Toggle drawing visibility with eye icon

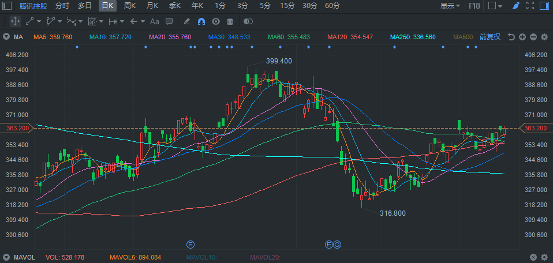pyautogui.click(x=216, y=21)
